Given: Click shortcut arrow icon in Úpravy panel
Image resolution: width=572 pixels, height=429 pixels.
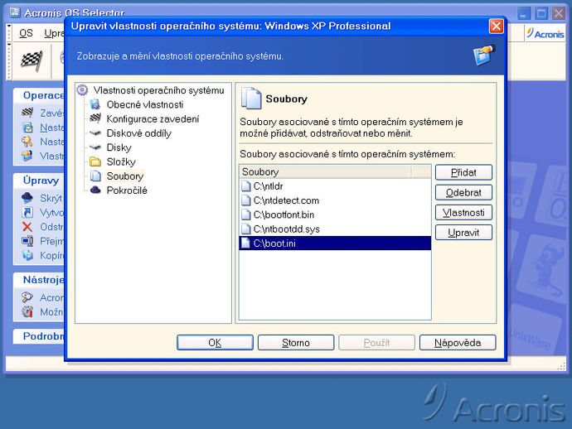Looking at the screenshot, I should click(27, 213).
